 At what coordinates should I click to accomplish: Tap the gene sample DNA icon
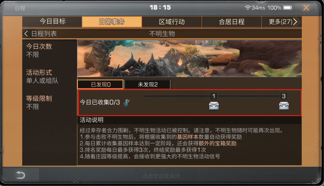pyautogui.click(x=127, y=102)
